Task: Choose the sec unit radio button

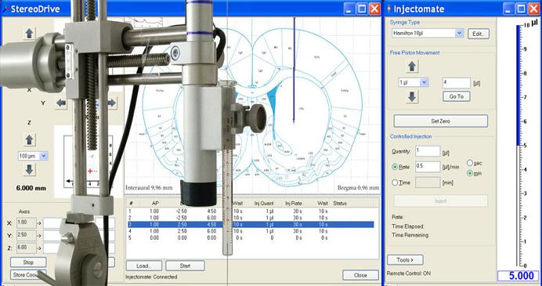Action: tap(470, 162)
